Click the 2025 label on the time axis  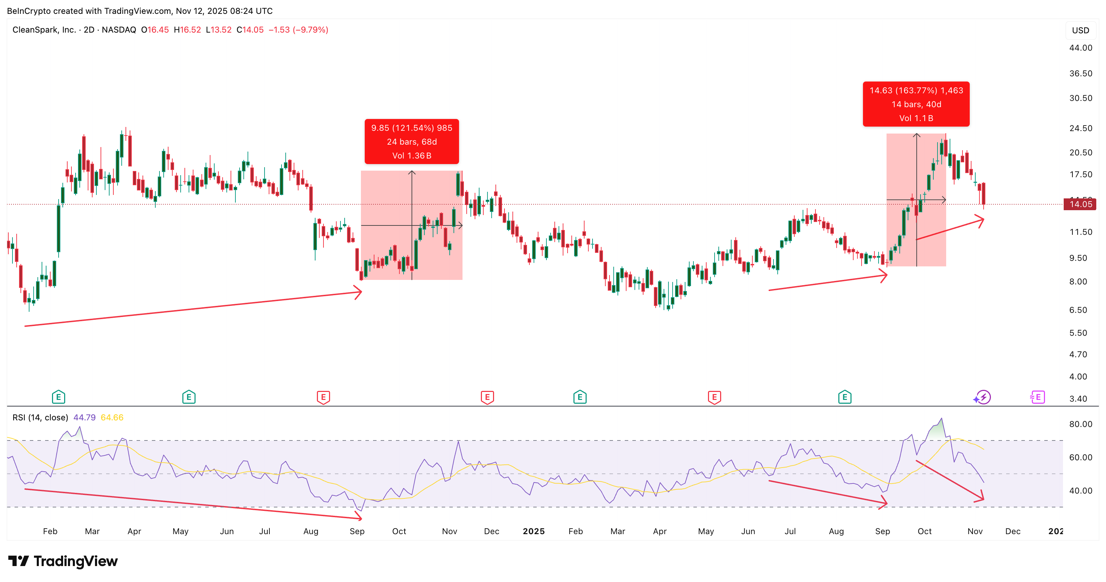534,531
